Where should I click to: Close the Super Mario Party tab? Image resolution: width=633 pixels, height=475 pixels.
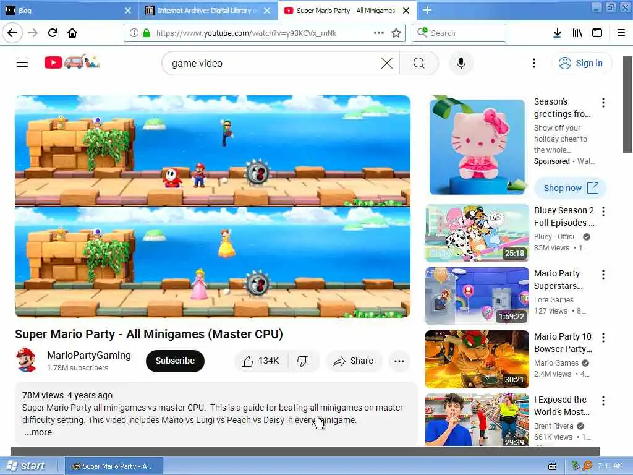click(x=406, y=11)
